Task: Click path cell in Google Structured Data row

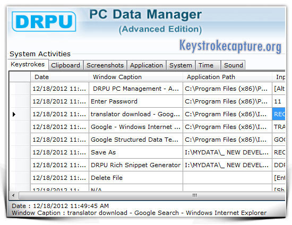Action: tap(227, 140)
